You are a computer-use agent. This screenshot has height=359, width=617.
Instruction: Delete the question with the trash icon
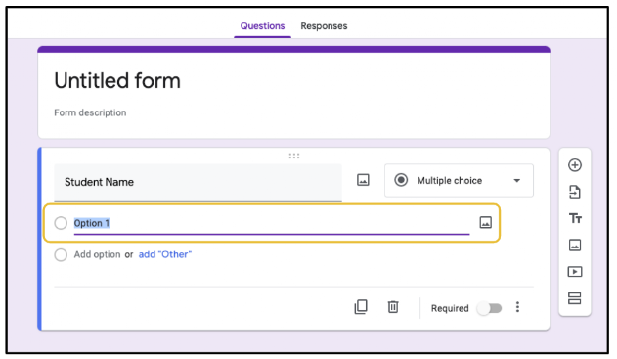[x=393, y=307]
